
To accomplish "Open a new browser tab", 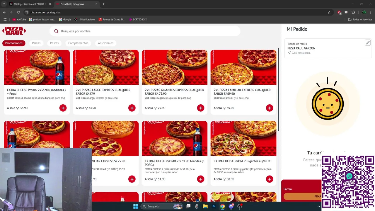I will click(103, 4).
